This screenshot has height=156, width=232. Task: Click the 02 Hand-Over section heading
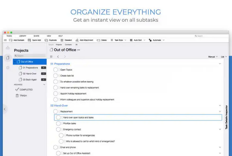point(59,106)
